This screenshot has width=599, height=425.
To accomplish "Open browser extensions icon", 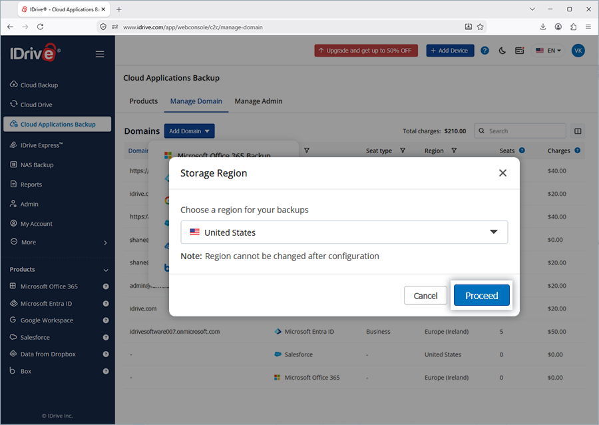I will (x=573, y=27).
